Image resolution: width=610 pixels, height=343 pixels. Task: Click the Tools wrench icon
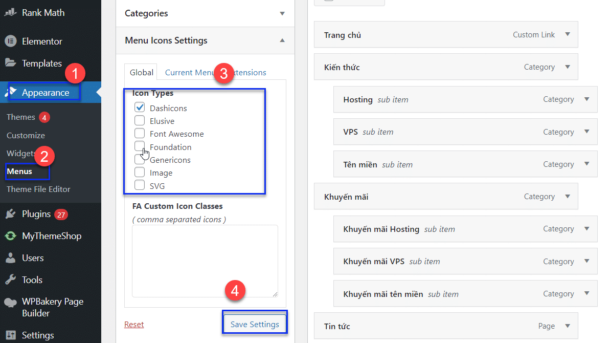tap(10, 280)
